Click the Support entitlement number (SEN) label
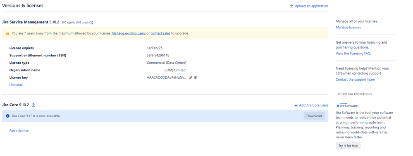413x156 pixels. 38,55
